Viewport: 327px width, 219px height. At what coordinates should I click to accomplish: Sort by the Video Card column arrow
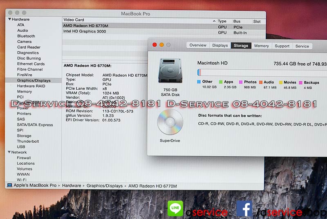[214, 21]
